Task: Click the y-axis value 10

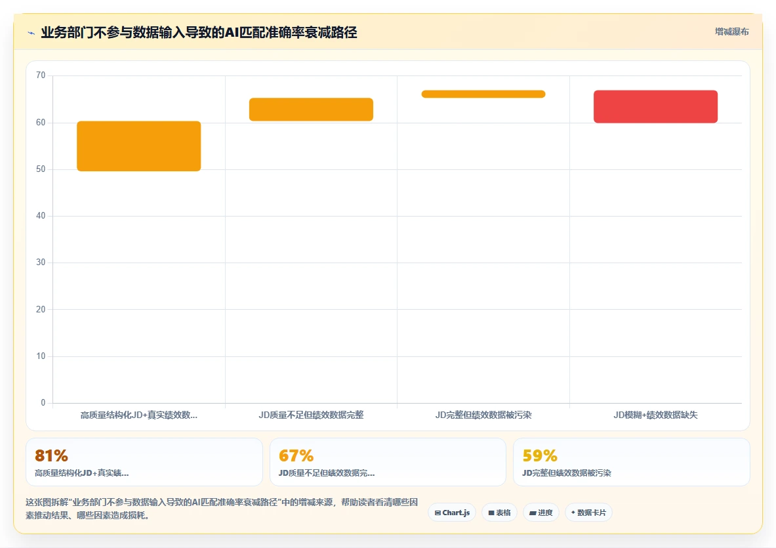Action: pyautogui.click(x=41, y=356)
